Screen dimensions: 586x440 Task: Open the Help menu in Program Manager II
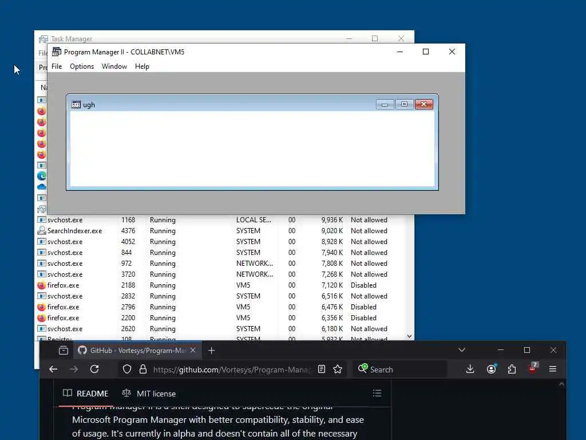click(142, 66)
